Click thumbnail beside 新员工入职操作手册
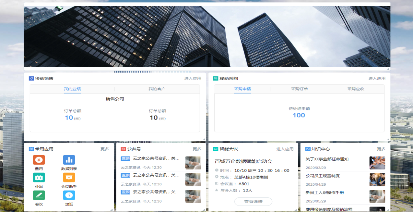This screenshot has width=413, height=212. point(377,196)
